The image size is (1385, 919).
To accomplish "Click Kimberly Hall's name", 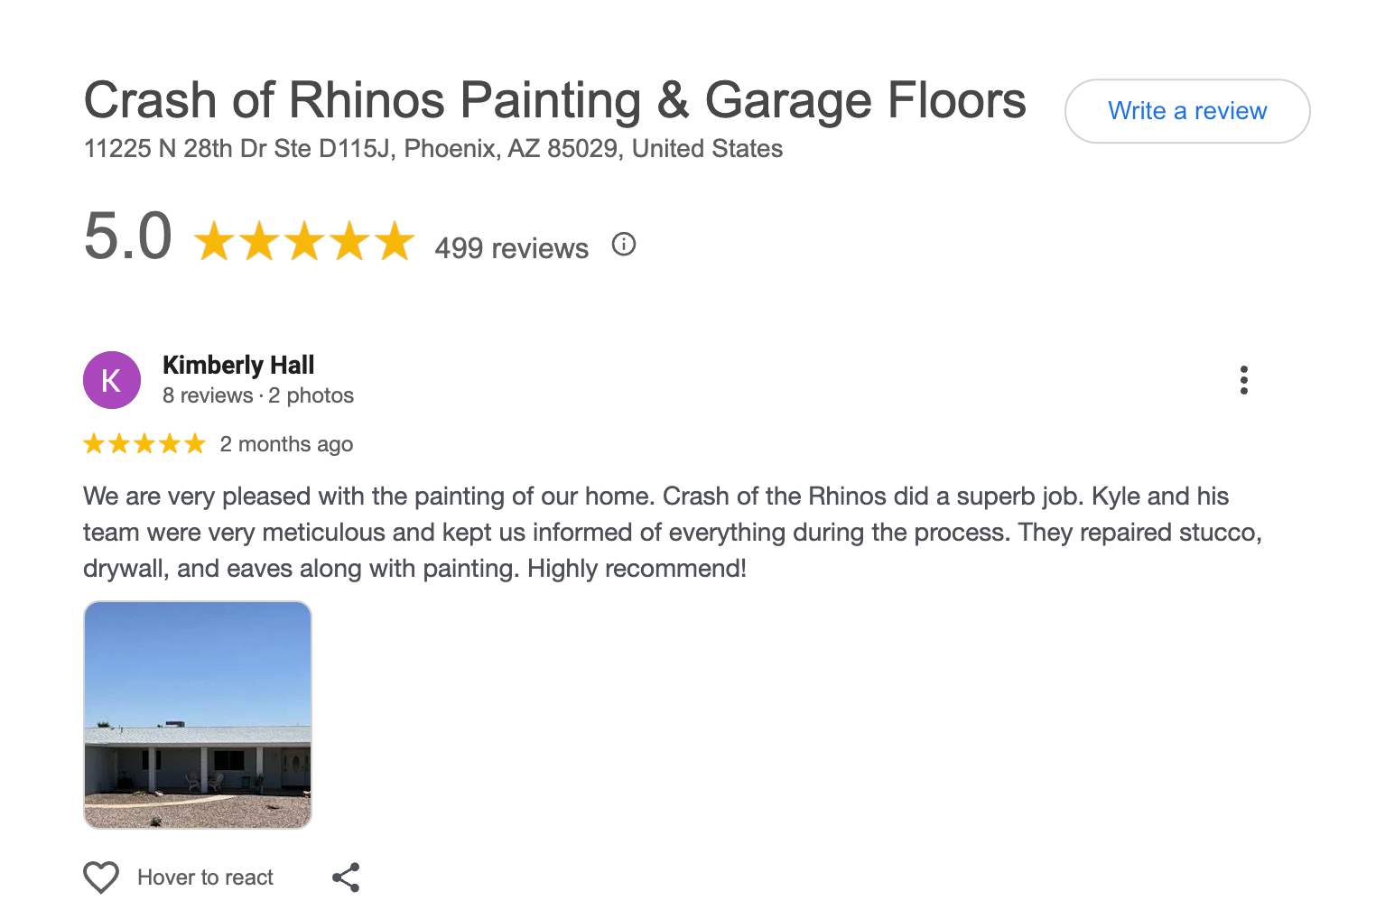I will tap(237, 365).
